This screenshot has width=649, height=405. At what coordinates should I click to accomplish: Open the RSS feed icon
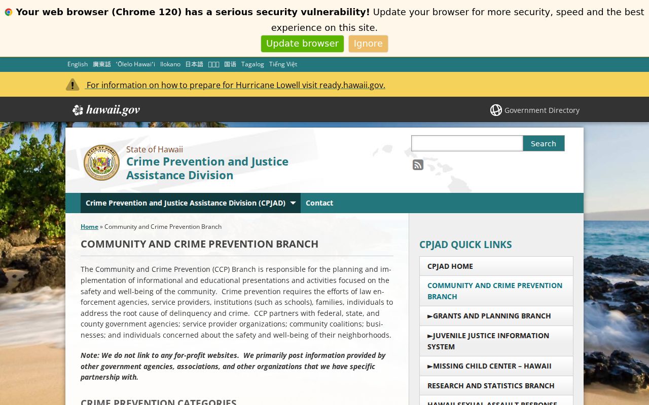(418, 165)
